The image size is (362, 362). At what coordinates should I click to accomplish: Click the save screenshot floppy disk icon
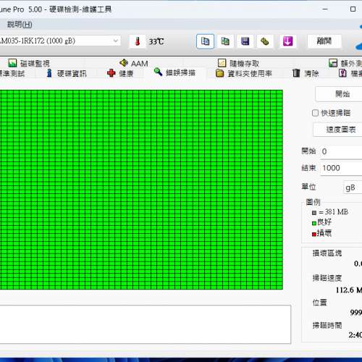(245, 41)
